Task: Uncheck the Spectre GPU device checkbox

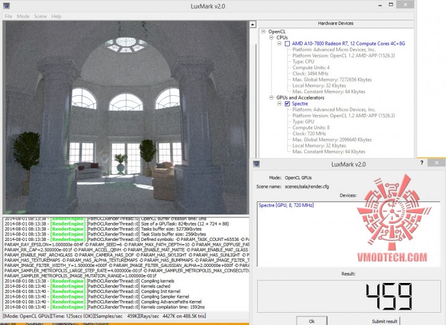Action: pyautogui.click(x=287, y=104)
